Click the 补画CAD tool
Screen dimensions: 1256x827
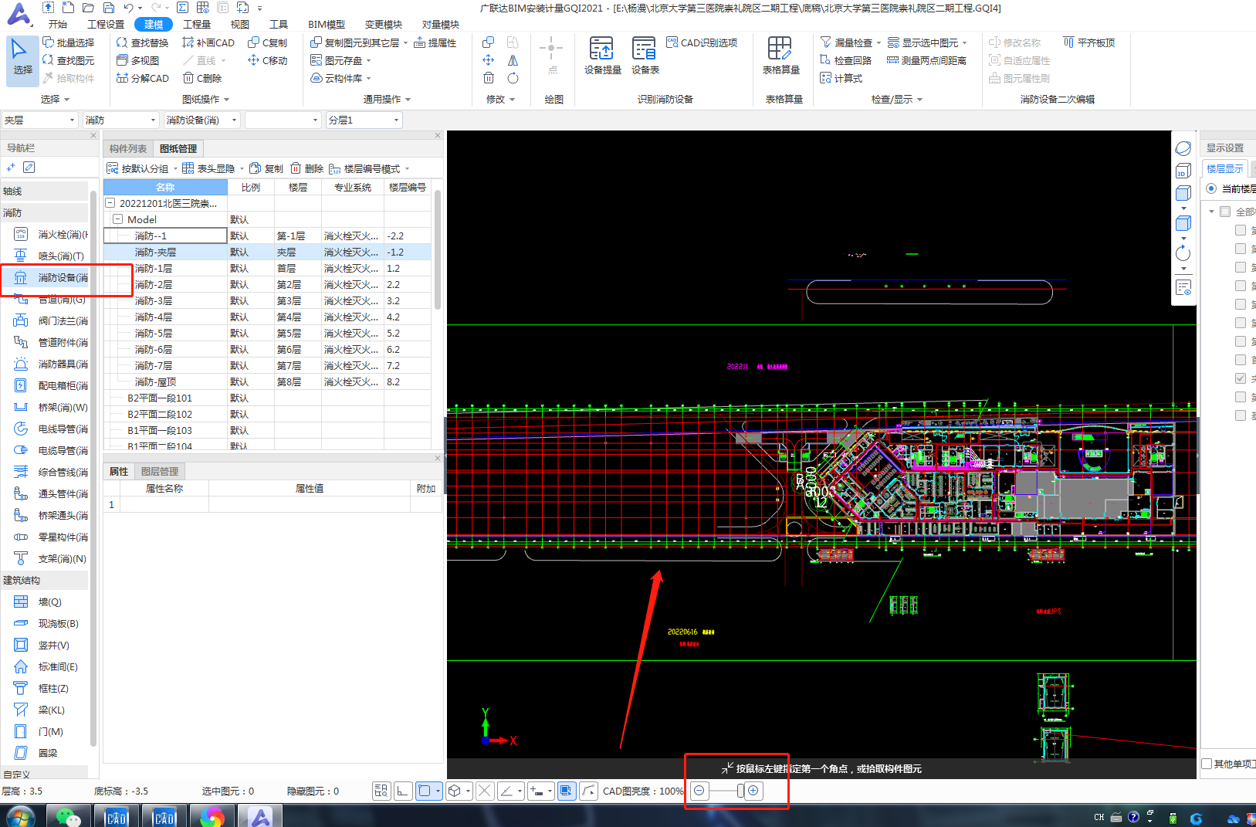pyautogui.click(x=208, y=42)
